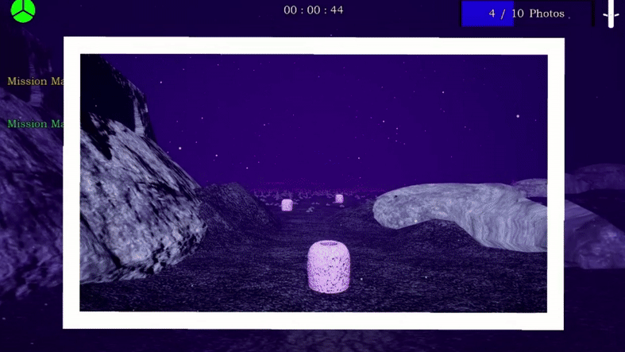The image size is (625, 352).
Task: Click the 00 : 00 : 44 timer display
Action: pyautogui.click(x=314, y=10)
